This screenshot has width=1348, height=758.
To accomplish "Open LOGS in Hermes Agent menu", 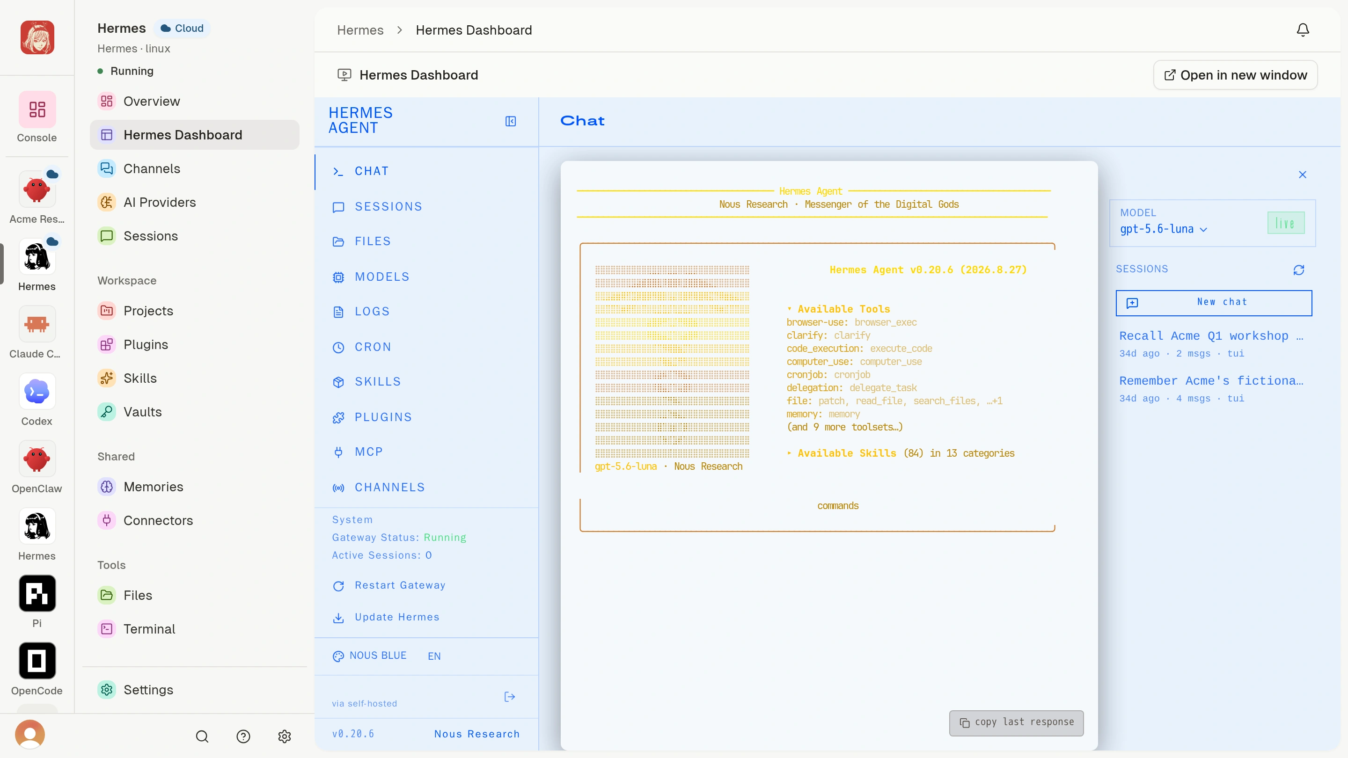I will pyautogui.click(x=426, y=312).
